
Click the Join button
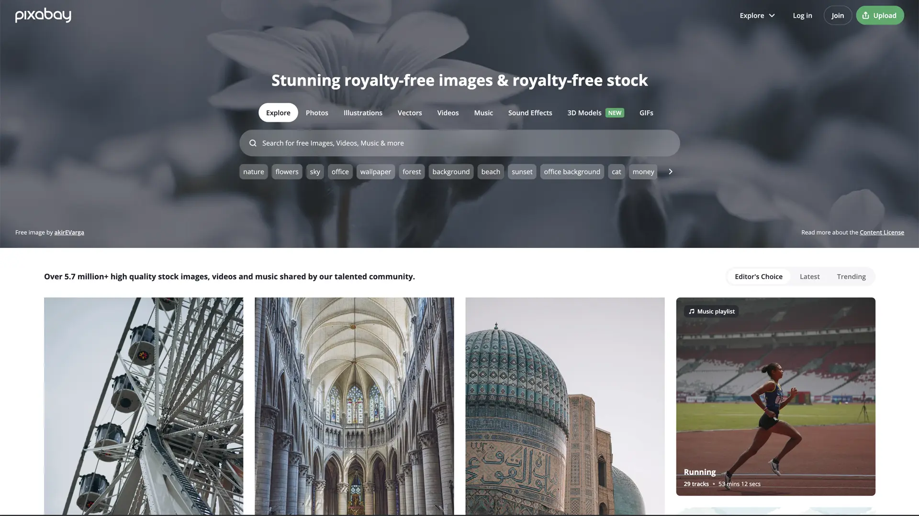coord(838,15)
